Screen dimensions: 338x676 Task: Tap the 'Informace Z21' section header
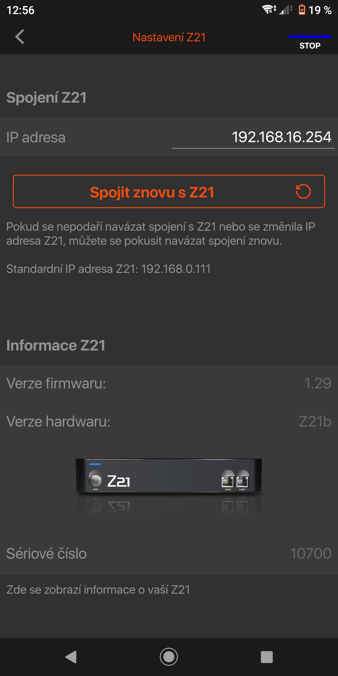[56, 346]
